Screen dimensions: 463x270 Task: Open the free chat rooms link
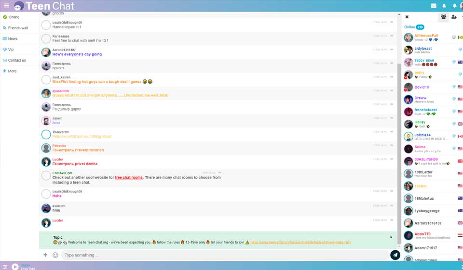point(129,178)
